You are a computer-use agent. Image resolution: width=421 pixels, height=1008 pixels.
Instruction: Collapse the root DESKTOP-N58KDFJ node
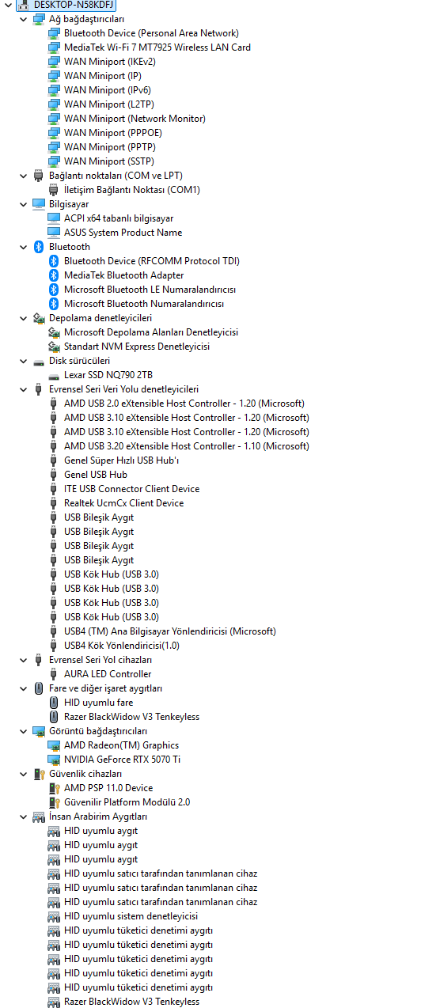(x=8, y=5)
